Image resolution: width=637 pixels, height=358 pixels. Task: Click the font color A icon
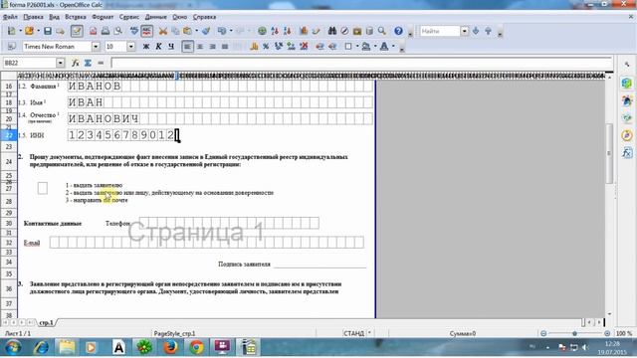[x=384, y=47]
